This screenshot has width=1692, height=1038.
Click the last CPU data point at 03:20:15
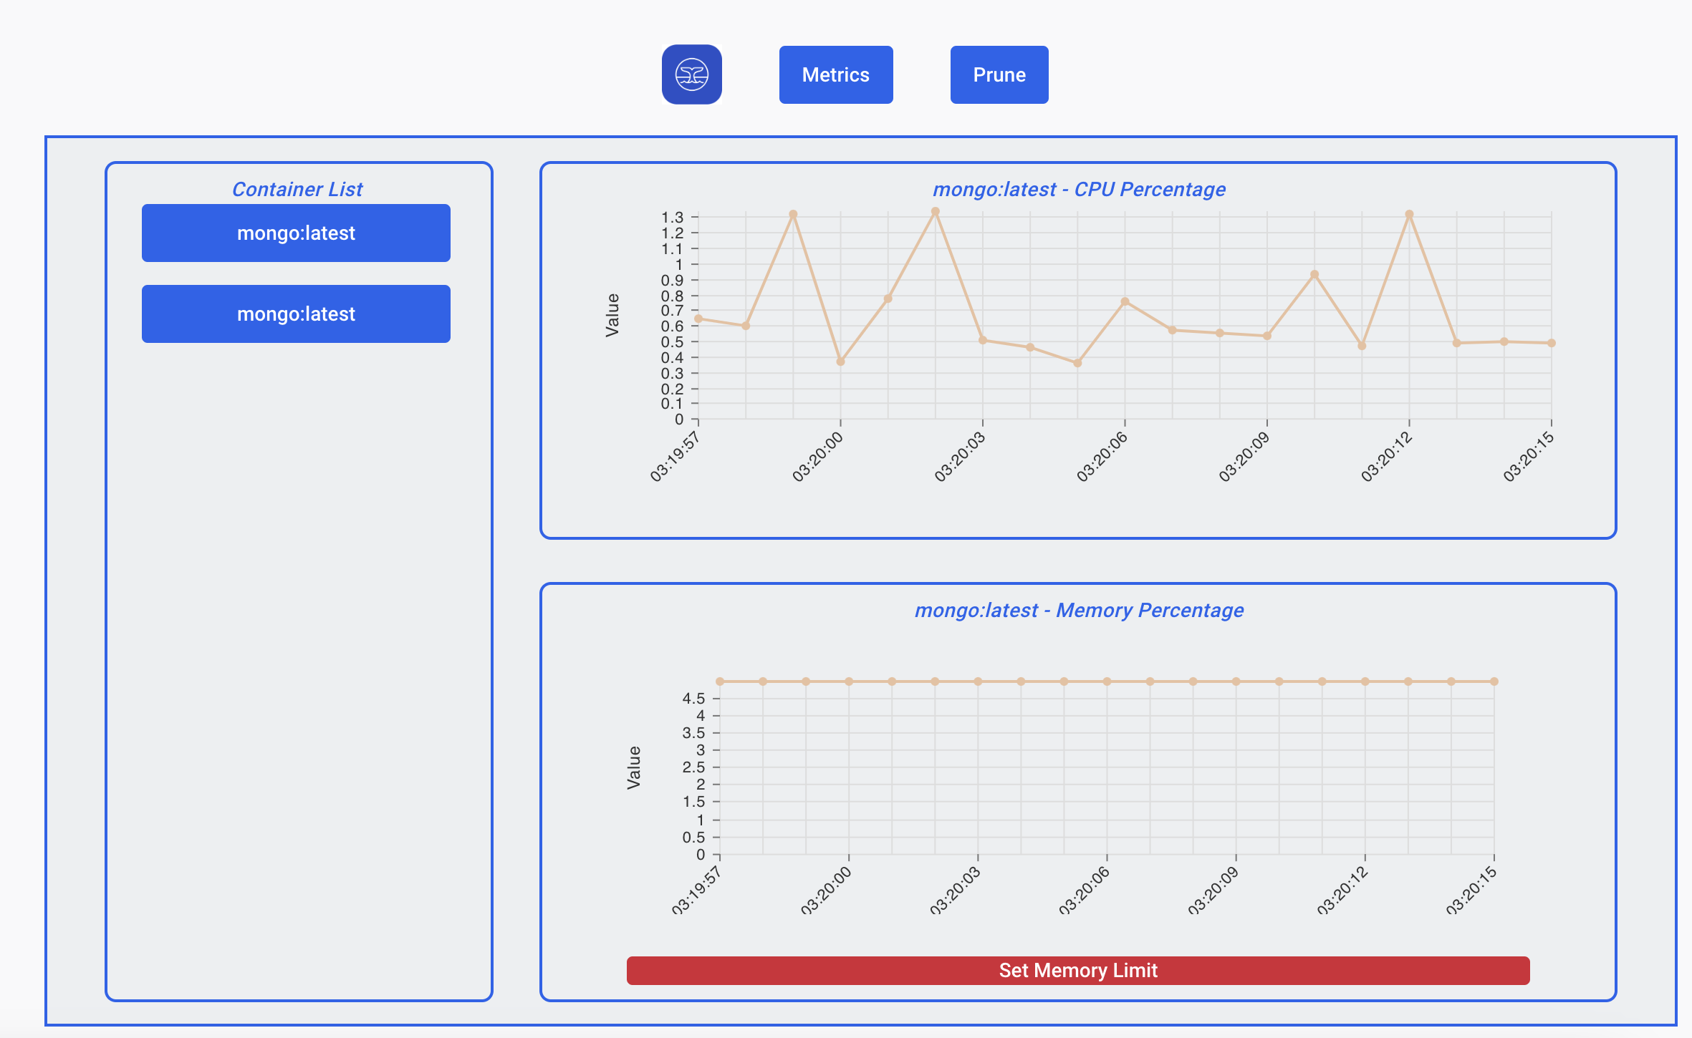coord(1551,343)
